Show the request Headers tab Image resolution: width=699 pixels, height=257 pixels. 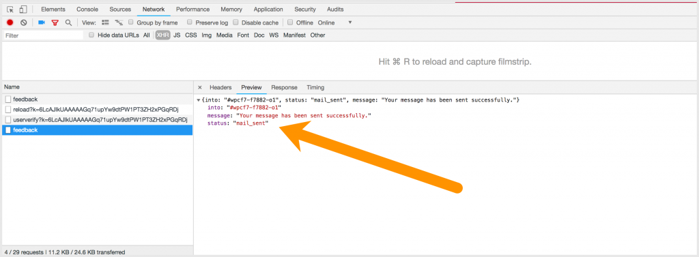(220, 88)
